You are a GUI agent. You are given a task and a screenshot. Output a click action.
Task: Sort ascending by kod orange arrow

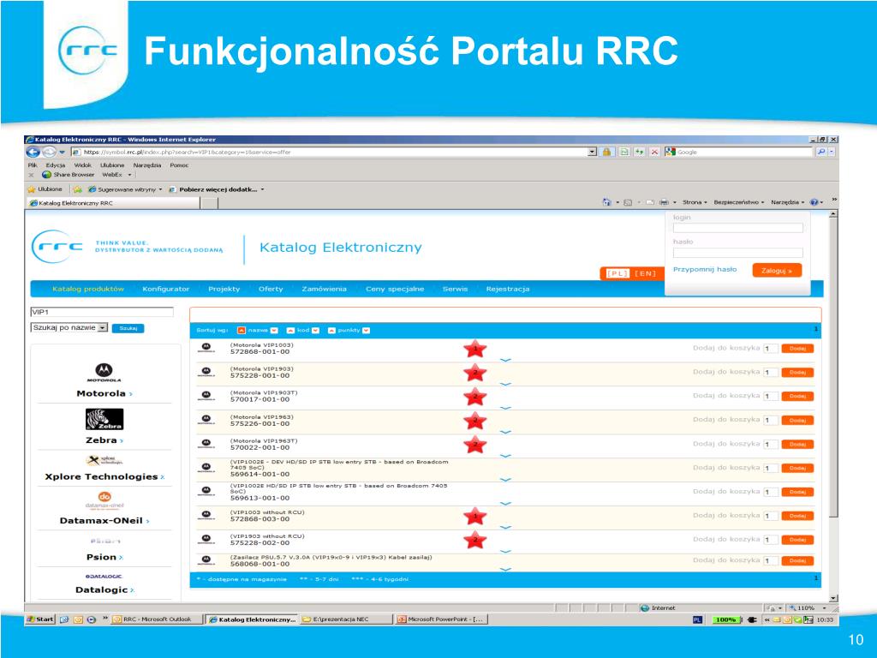[x=291, y=330]
